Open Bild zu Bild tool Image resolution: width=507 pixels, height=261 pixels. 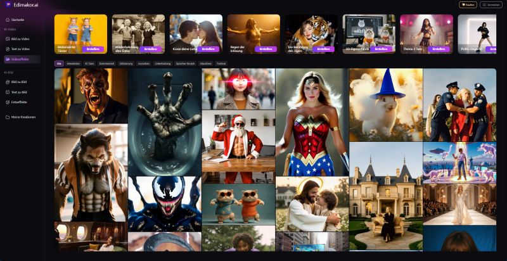(x=20, y=82)
